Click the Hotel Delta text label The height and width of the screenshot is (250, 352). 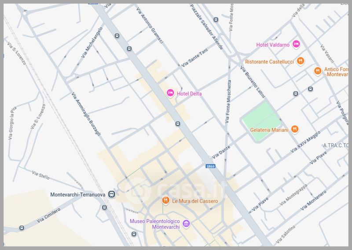189,93
